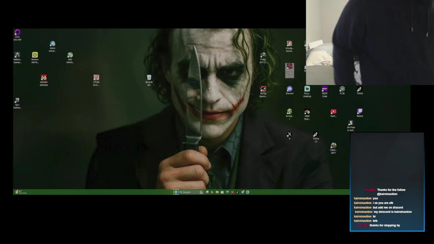Click the webcam overlay feed
The height and width of the screenshot is (244, 434).
[370, 42]
